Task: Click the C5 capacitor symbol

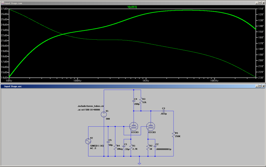Action: 108,142
